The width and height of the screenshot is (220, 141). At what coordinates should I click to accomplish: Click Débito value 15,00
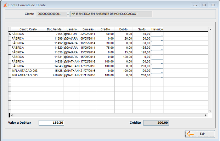click(123, 52)
